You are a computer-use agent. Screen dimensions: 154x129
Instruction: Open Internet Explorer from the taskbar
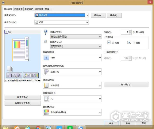27,127
